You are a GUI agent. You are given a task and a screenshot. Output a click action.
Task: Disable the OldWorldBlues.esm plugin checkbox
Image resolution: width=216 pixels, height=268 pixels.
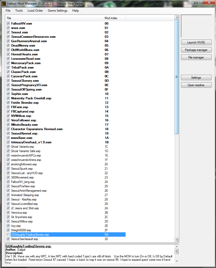click(x=8, y=50)
